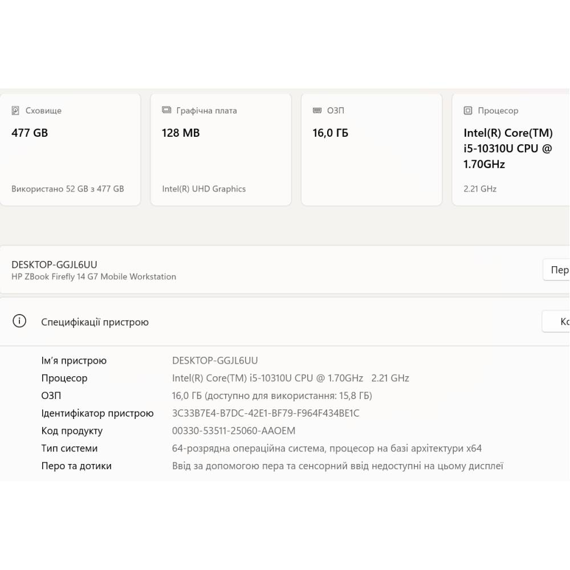This screenshot has height=570, width=570.
Task: Click the RAM icon beside ОЗП label
Action: [x=317, y=111]
